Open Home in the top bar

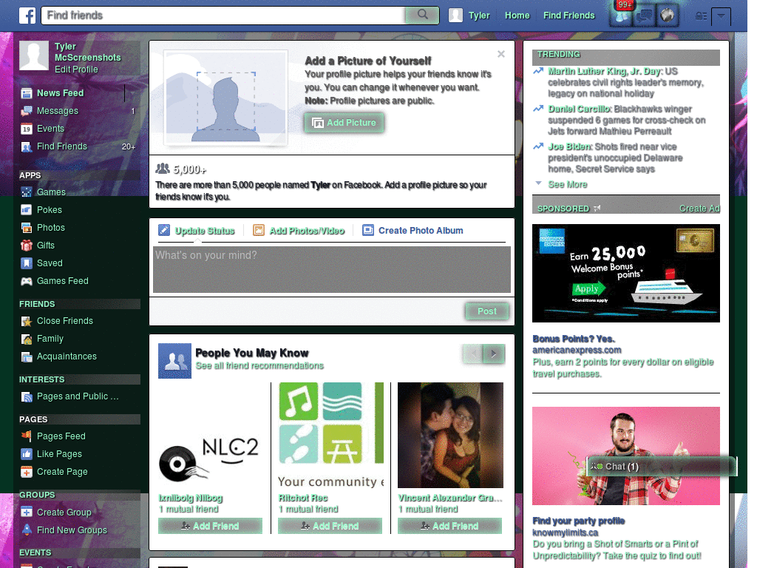[x=517, y=16]
